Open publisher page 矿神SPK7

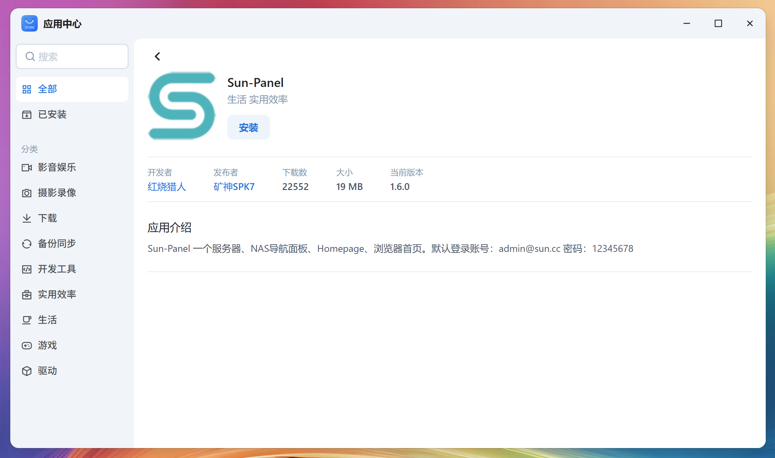click(234, 187)
